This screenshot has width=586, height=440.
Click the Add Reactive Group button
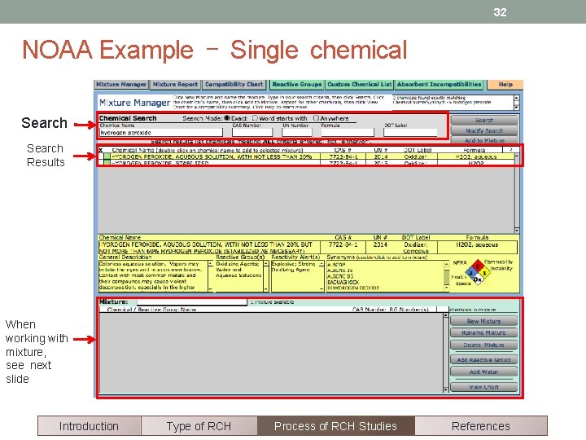484,359
